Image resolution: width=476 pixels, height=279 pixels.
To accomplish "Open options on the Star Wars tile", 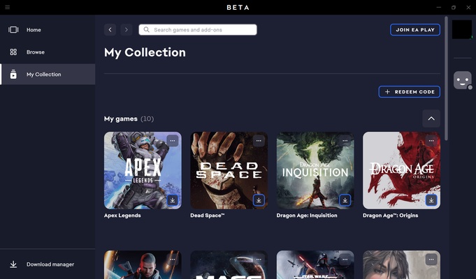I will coord(345,259).
